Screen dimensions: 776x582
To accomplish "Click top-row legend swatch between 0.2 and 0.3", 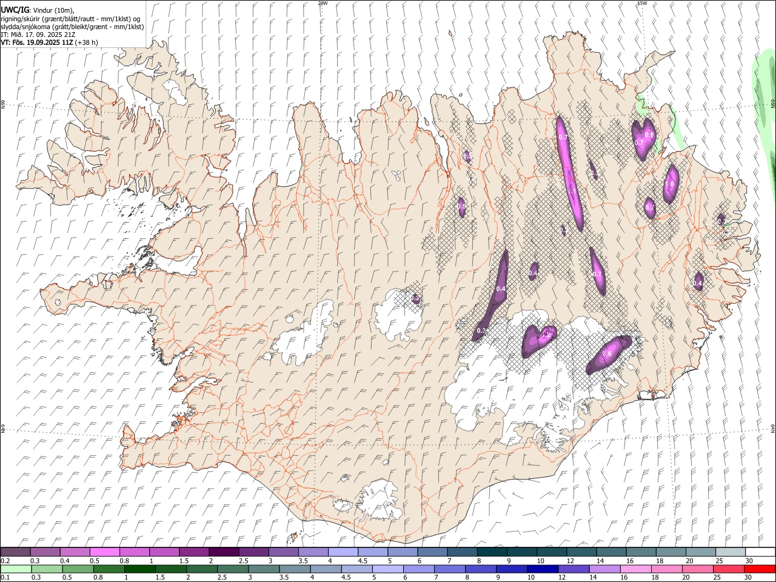I will tap(15, 552).
